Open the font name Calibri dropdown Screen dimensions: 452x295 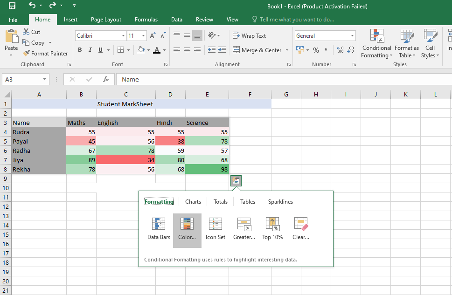click(123, 36)
